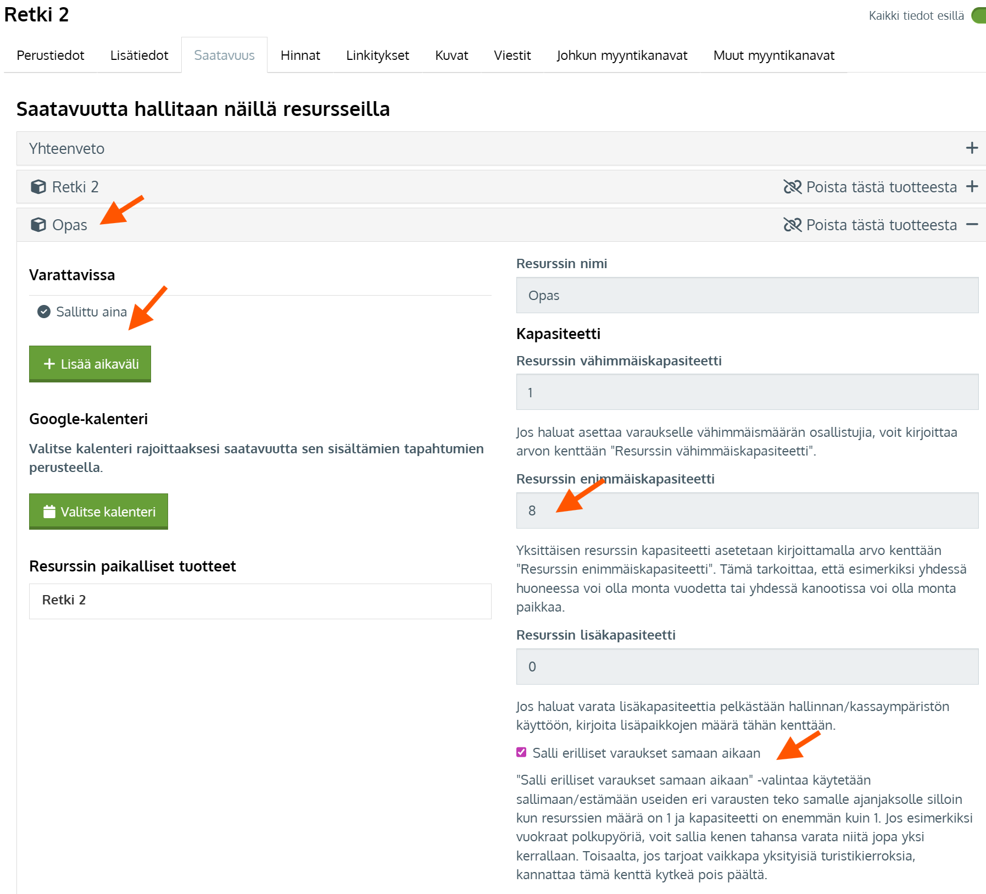The height and width of the screenshot is (894, 986).
Task: Click the Resurssin nimi input field
Action: 747,296
